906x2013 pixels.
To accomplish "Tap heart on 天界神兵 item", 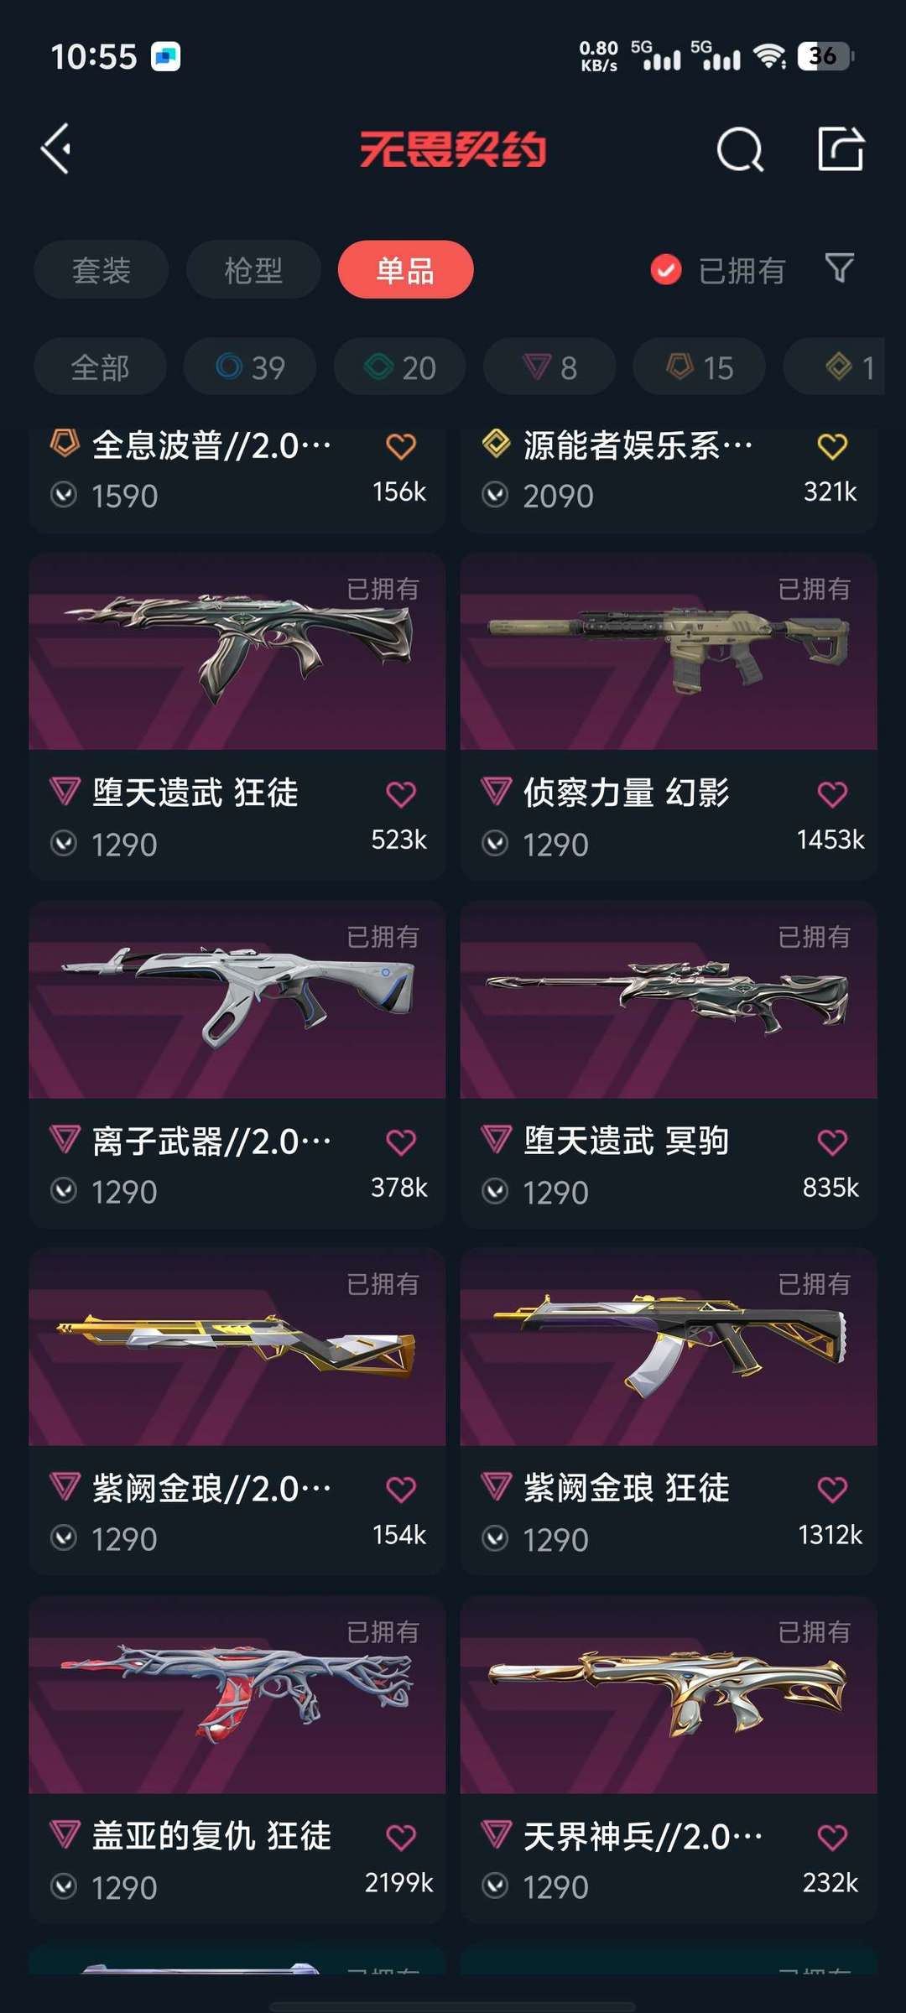I will (x=832, y=1837).
